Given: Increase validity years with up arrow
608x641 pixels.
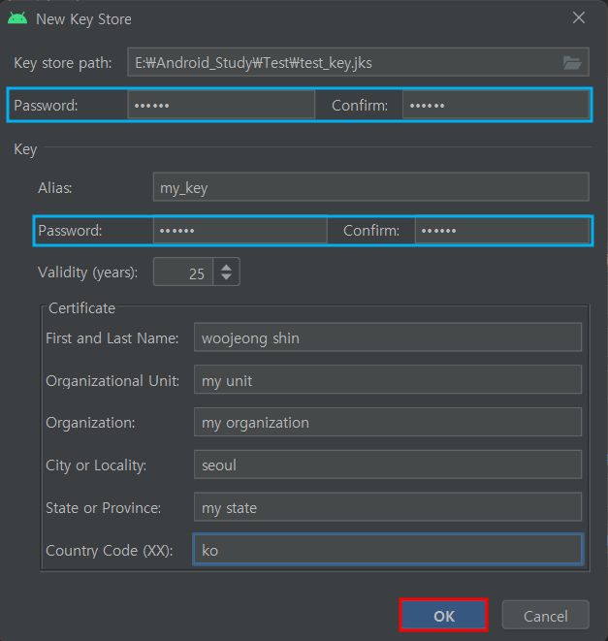Looking at the screenshot, I should tap(226, 268).
